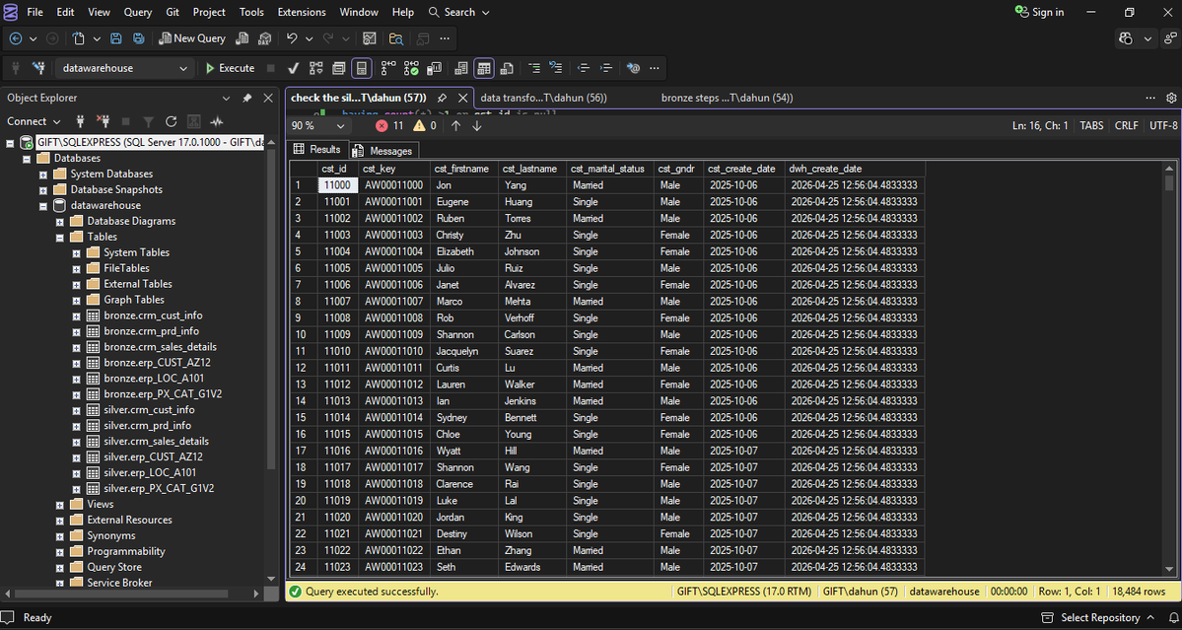Open the Connect dropdown in Object Explorer
This screenshot has height=630, width=1182.
click(34, 121)
